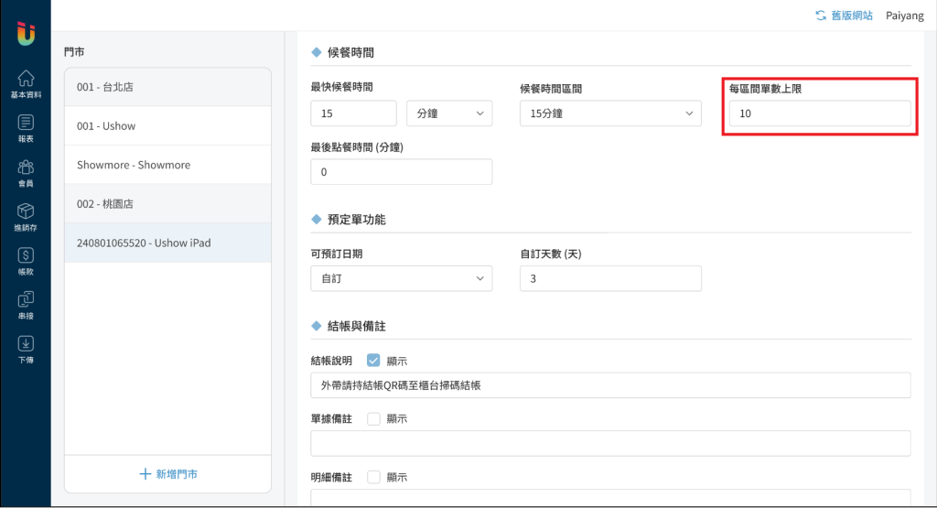Open 可預訂日期 自訂 dropdown

tap(401, 278)
